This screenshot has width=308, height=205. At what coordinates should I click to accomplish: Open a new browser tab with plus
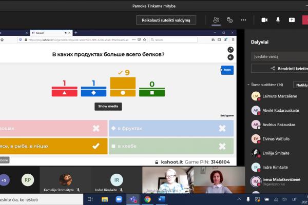pos(76,33)
